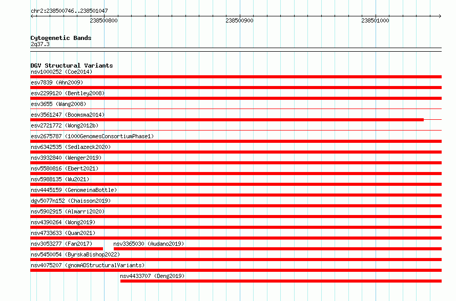Click the nsv5580816 (Ebert2021) label
456x301 pixels.
tap(65, 168)
